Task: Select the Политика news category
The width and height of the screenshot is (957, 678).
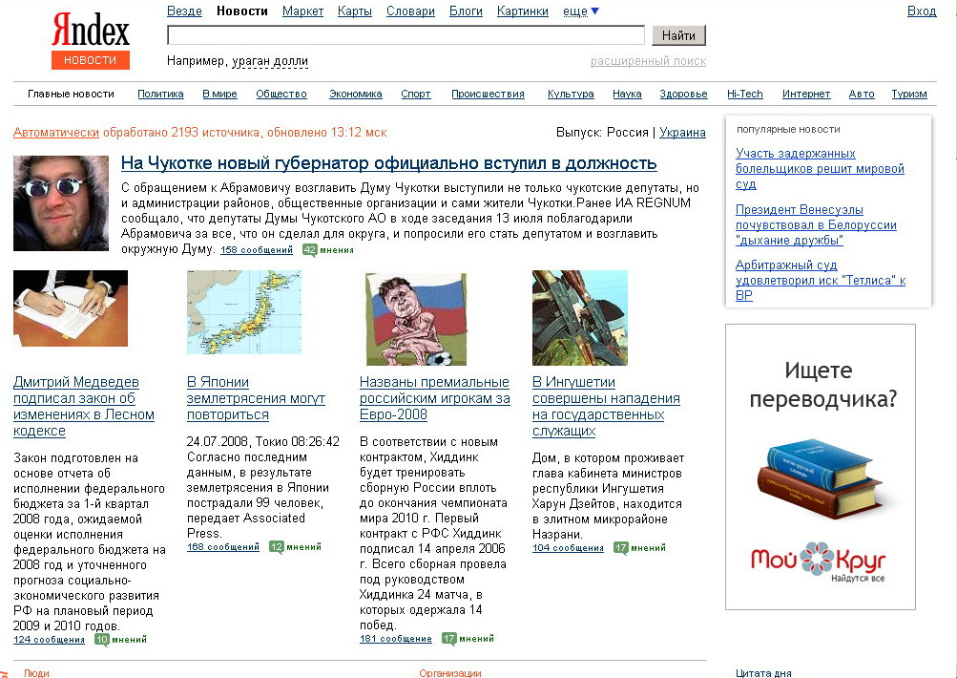Action: pyautogui.click(x=160, y=94)
